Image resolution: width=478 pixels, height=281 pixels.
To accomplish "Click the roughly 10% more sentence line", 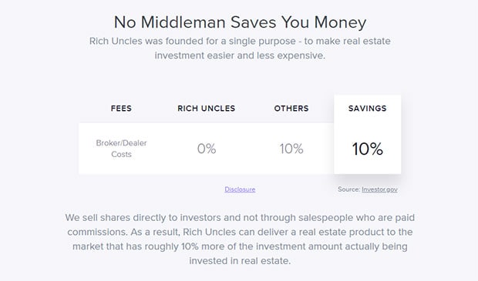I will pos(240,246).
